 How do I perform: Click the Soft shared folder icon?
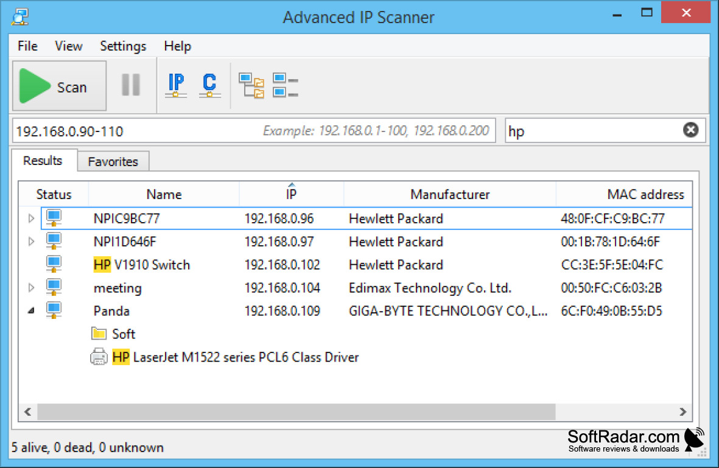pyautogui.click(x=99, y=334)
